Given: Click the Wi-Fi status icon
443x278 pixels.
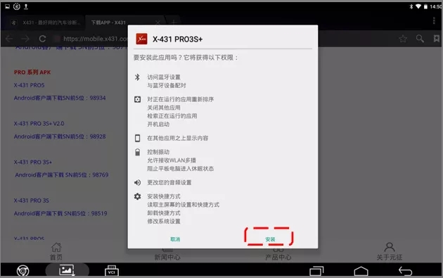Looking at the screenshot, I should coord(418,6).
